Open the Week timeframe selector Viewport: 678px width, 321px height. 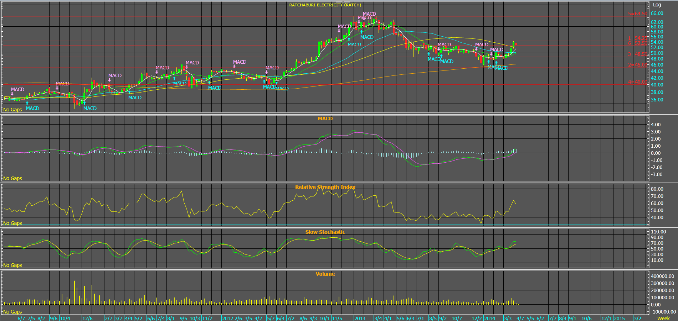[663, 319]
